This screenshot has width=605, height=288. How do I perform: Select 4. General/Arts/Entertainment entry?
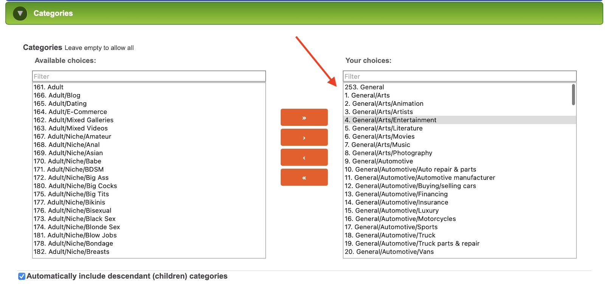click(x=390, y=120)
